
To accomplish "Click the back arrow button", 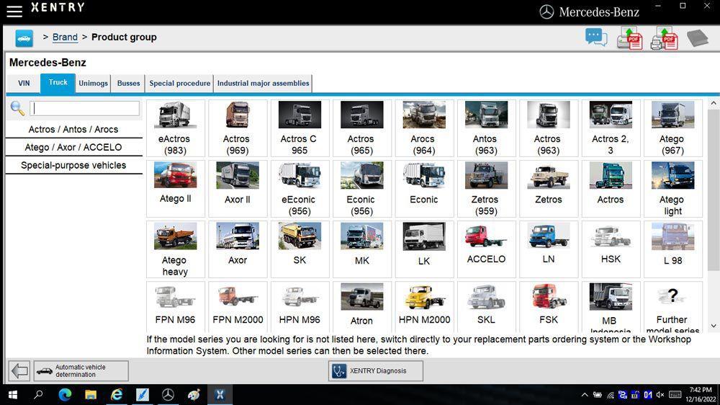I will tap(19, 370).
